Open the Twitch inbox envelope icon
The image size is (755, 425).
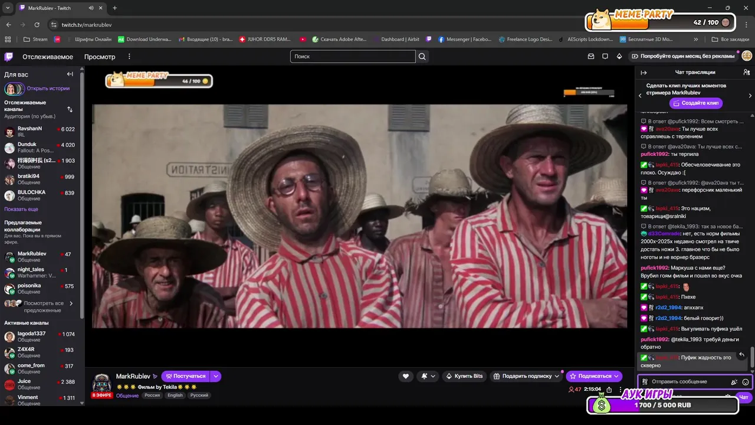pyautogui.click(x=591, y=57)
